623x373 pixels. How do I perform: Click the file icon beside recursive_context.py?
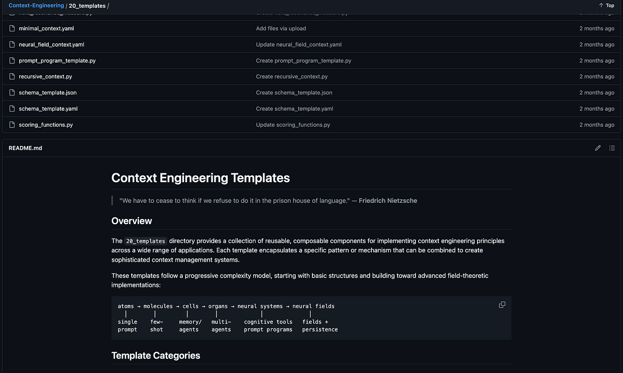pyautogui.click(x=12, y=77)
